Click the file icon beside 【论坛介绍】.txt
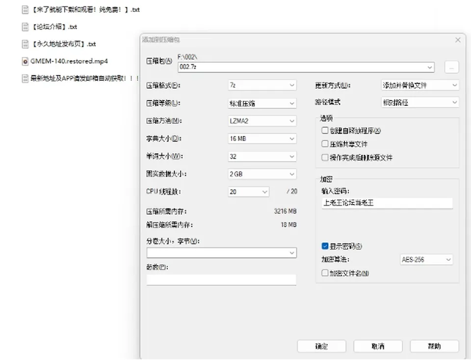This screenshot has height=360, width=471. click(25, 27)
